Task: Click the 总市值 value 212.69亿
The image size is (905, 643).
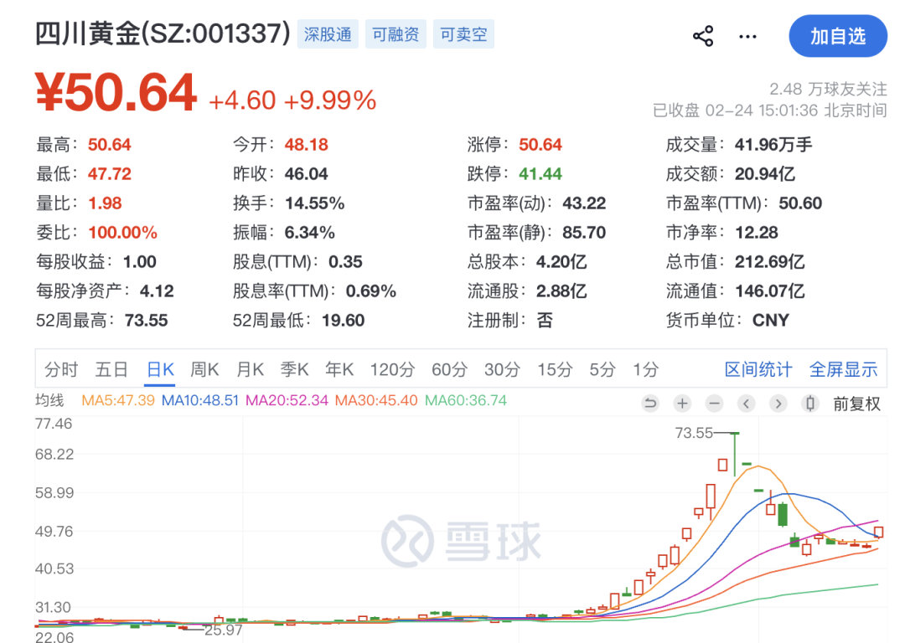Action: coord(769,262)
